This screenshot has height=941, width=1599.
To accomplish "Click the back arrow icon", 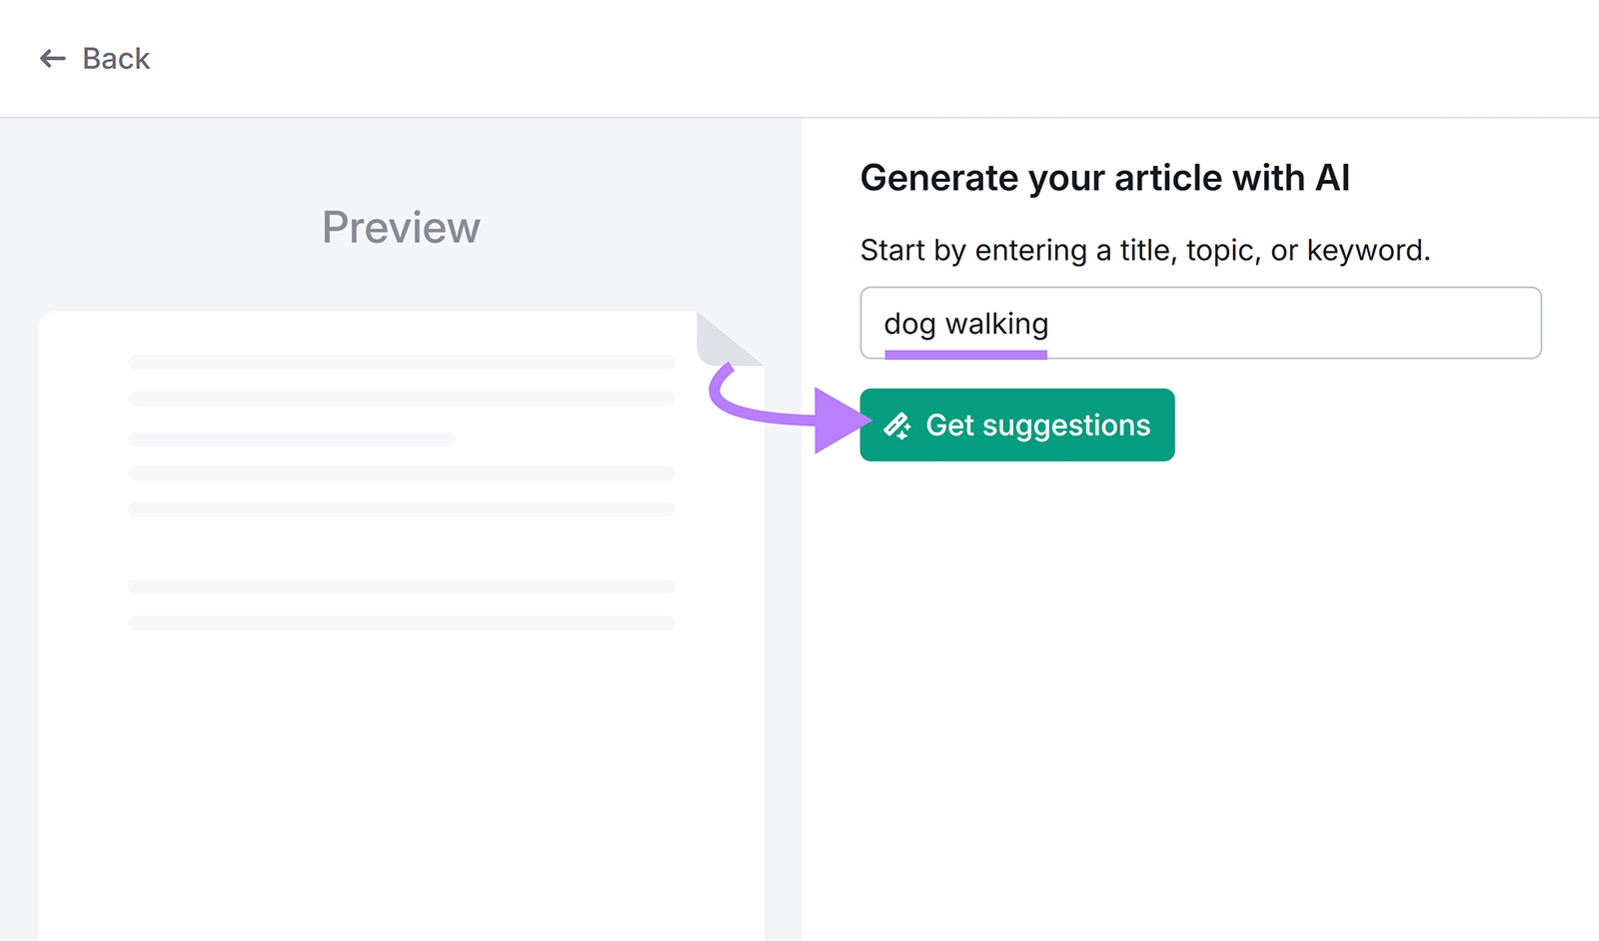I will point(51,58).
